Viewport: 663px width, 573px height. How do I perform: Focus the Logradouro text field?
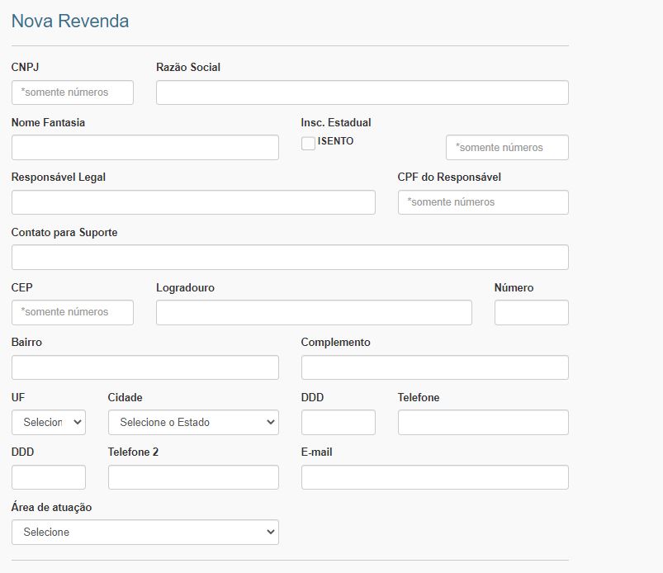[x=314, y=312]
